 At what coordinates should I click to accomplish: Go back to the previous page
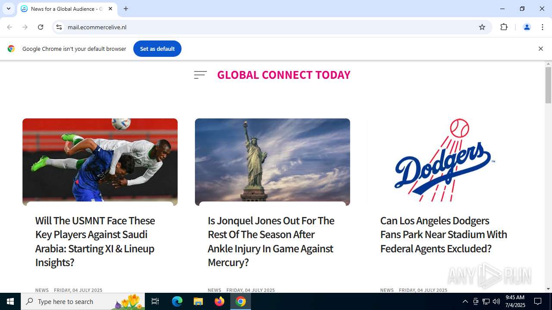click(9, 27)
